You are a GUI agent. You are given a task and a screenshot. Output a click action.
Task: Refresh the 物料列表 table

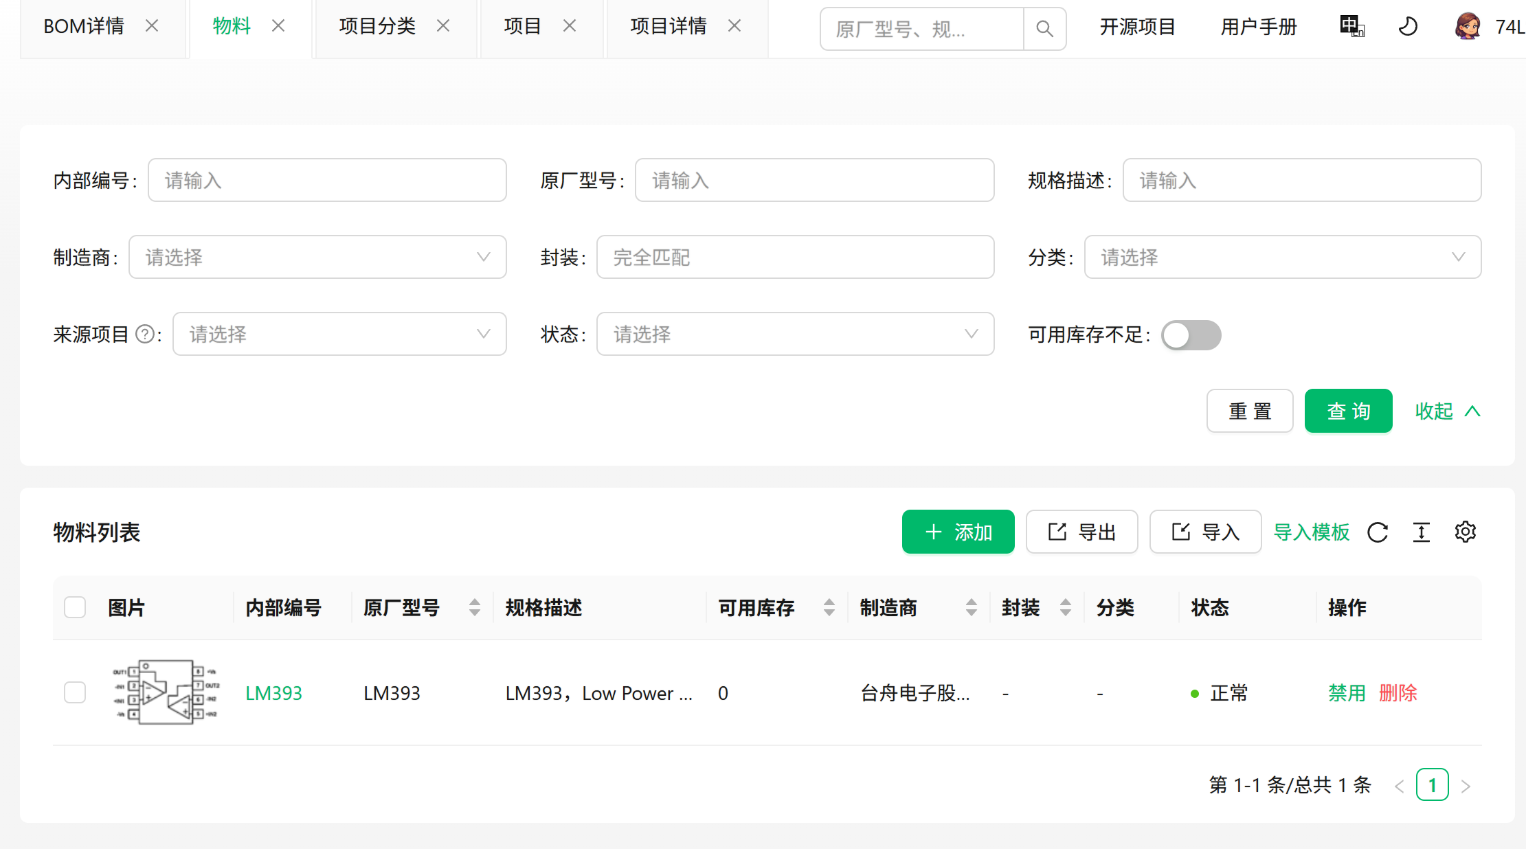1378,532
